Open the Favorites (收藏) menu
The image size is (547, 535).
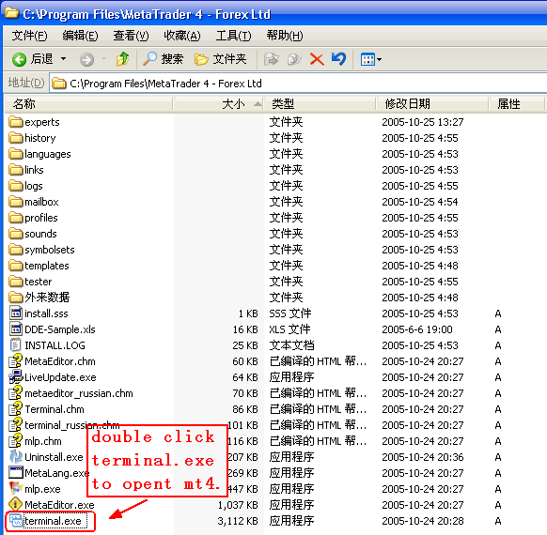pos(182,36)
